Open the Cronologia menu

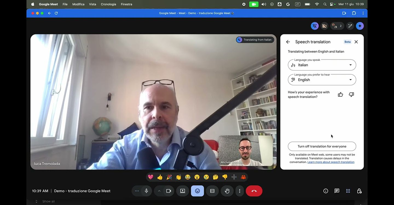tap(108, 4)
